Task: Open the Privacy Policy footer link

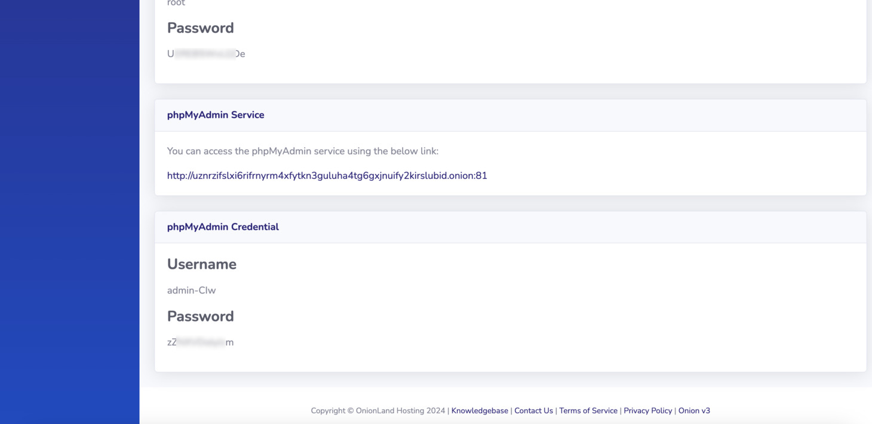Action: tap(648, 410)
